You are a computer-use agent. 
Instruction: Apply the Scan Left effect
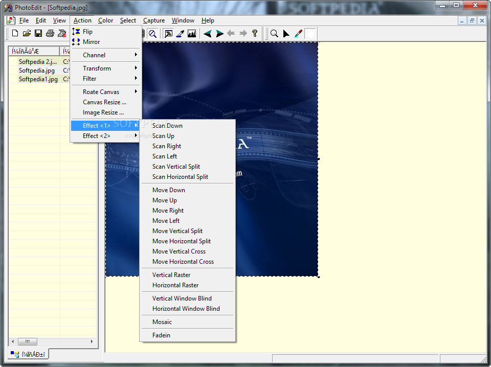coord(188,156)
